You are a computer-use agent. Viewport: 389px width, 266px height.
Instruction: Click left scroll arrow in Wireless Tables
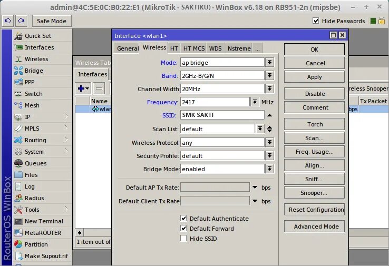point(80,232)
